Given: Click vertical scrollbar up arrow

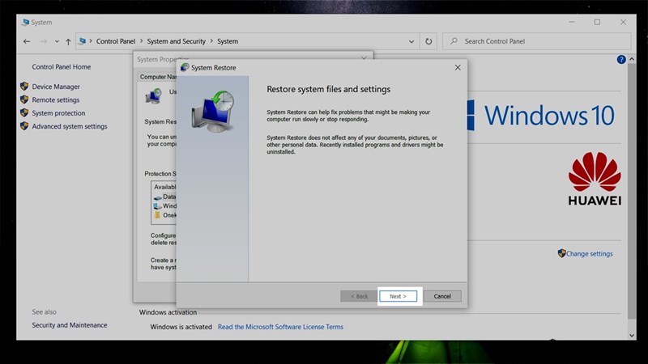Looking at the screenshot, I should pyautogui.click(x=632, y=59).
